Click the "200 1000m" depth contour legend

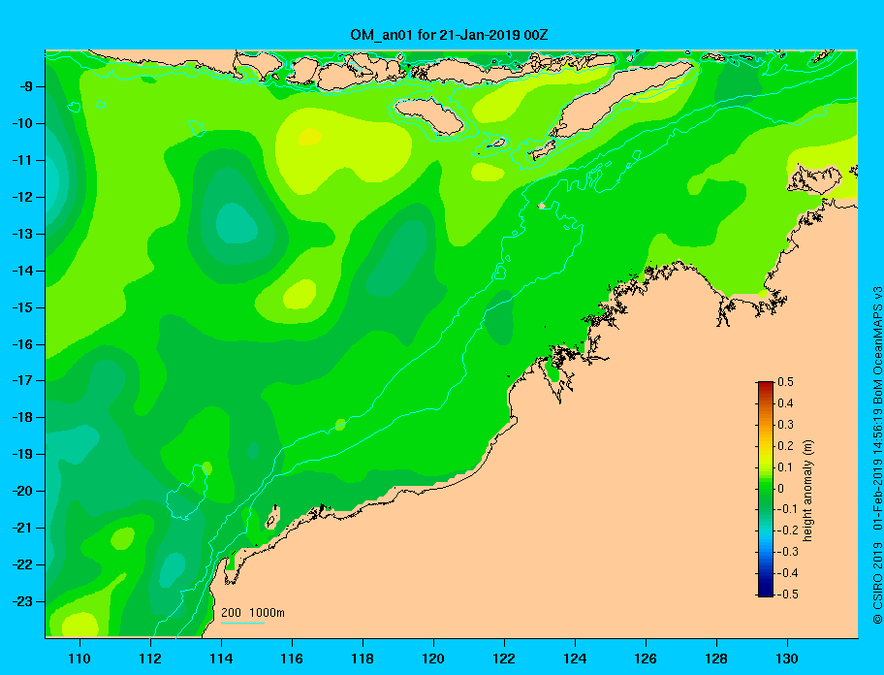(253, 613)
